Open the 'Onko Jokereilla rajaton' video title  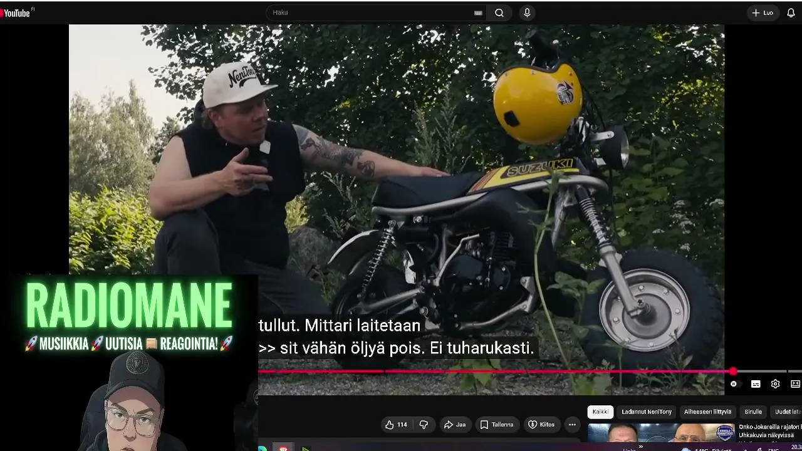[x=770, y=431]
